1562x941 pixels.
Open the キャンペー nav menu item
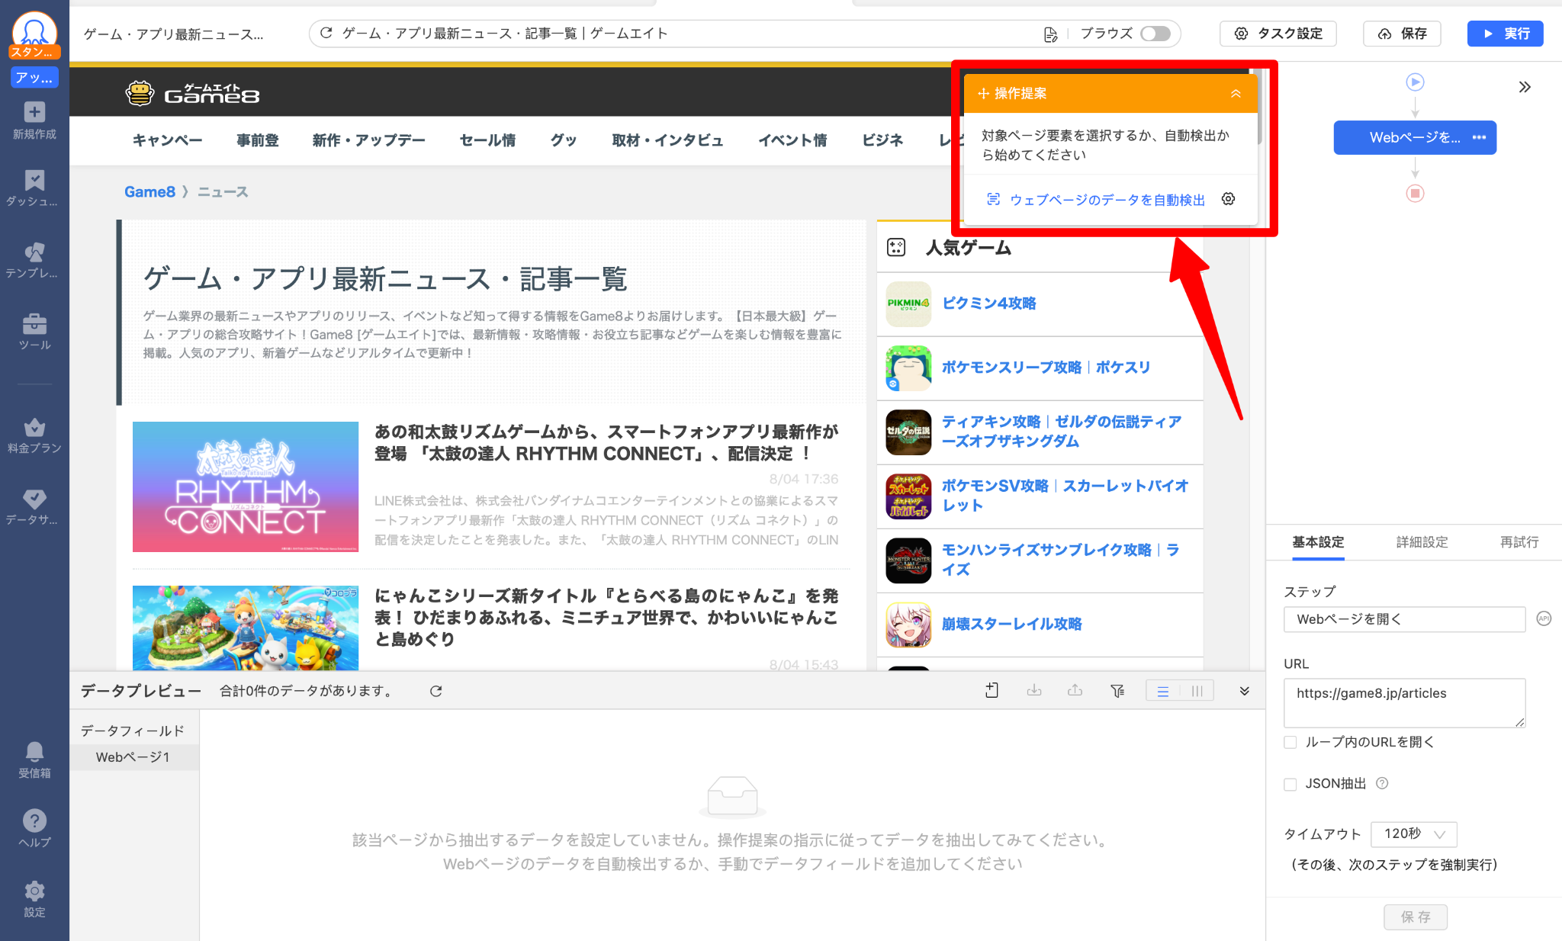point(168,140)
